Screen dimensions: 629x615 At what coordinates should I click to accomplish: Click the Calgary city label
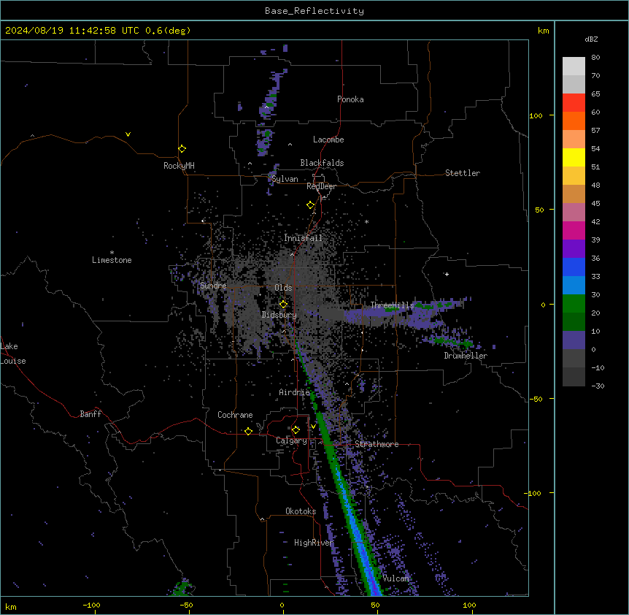click(291, 440)
